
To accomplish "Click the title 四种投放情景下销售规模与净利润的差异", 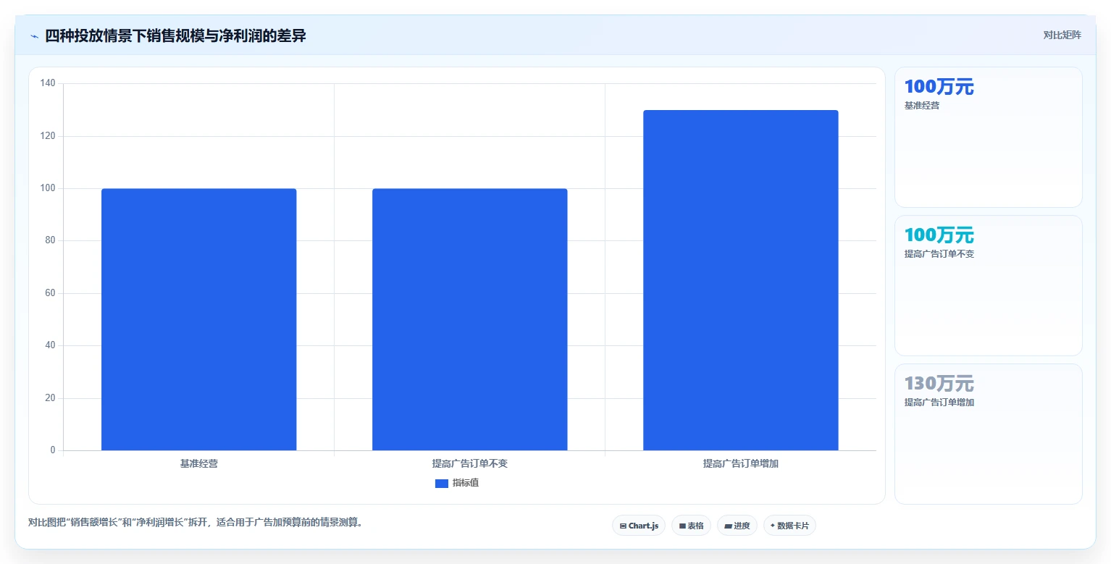I will coord(175,36).
